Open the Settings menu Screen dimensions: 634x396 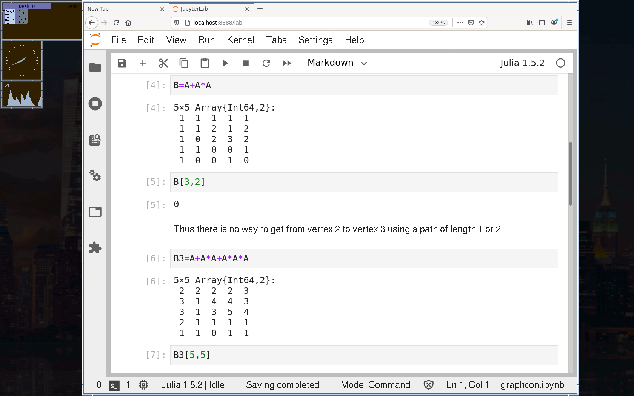[315, 40]
